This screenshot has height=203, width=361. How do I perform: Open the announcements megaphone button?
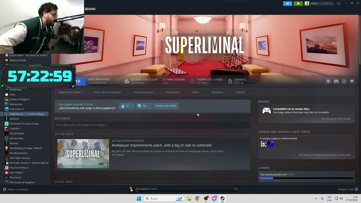click(x=288, y=4)
